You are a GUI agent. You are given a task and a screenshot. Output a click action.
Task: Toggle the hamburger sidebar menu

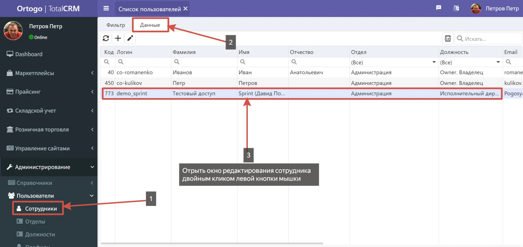point(106,8)
